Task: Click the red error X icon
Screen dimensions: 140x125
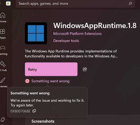Action: 27,81
